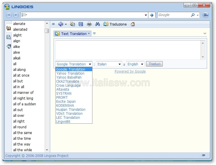
Task: Click the Google web search field
Action: (x=174, y=15)
